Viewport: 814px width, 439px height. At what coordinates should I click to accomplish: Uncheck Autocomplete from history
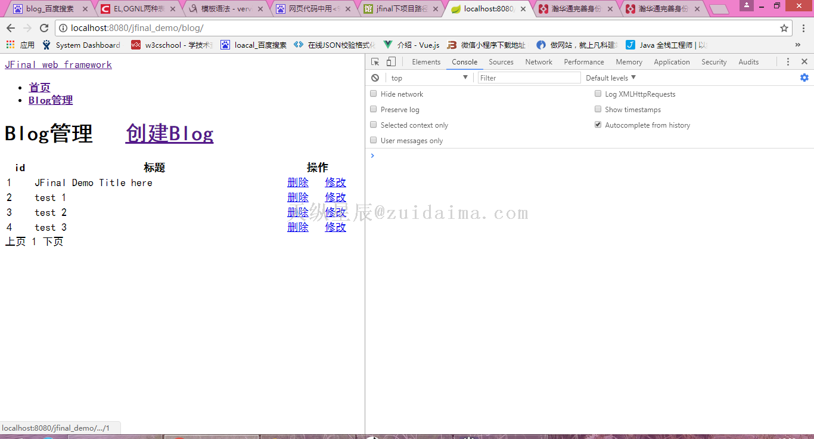click(x=598, y=125)
